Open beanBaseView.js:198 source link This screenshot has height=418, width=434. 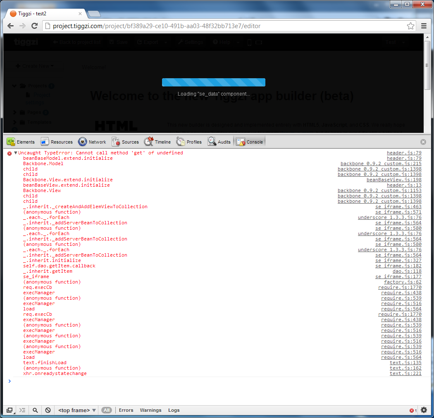(x=394, y=180)
